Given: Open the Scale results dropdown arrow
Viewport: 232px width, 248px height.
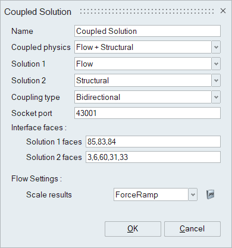Looking at the screenshot, I should pos(193,194).
